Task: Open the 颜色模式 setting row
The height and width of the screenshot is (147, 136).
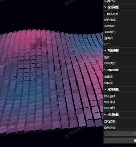Action: (120, 20)
